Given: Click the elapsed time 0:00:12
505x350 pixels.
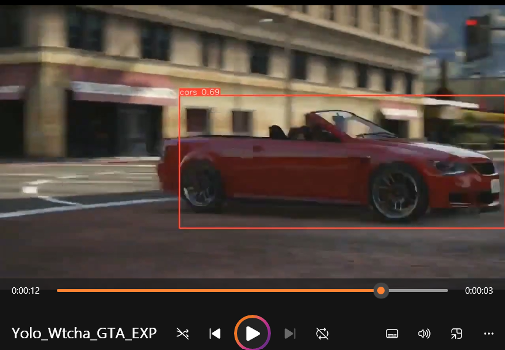Looking at the screenshot, I should [26, 290].
